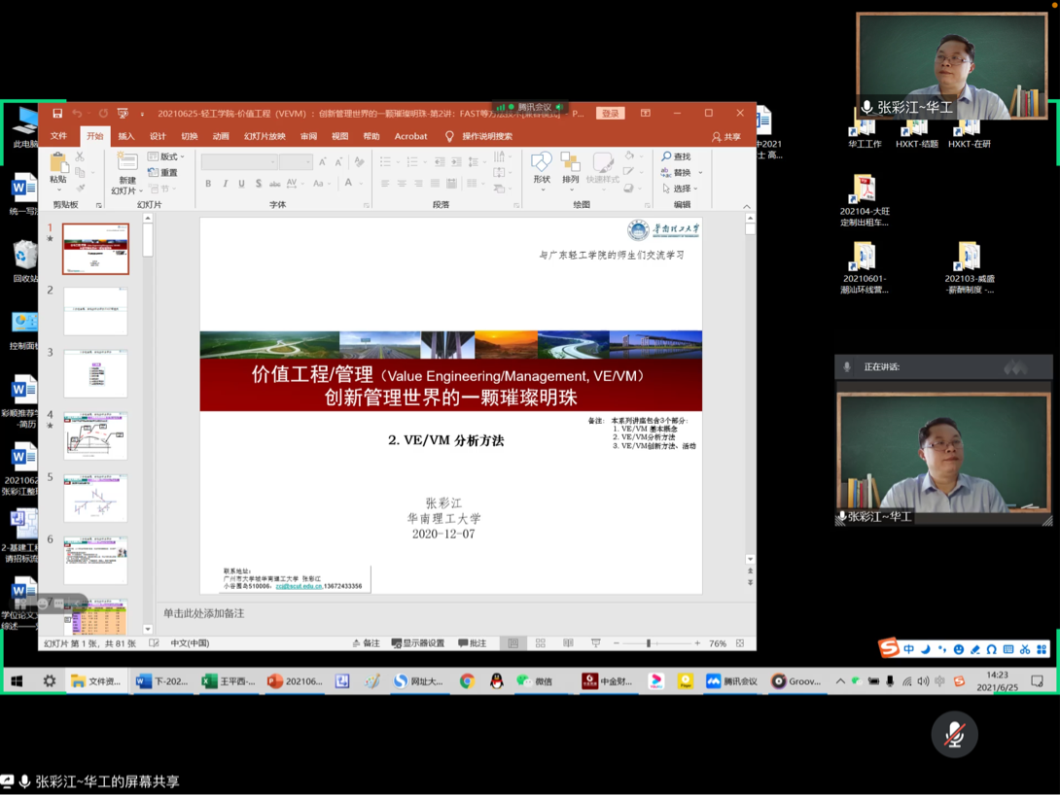Start slideshow from the status bar icon
The height and width of the screenshot is (795, 1060).
595,643
